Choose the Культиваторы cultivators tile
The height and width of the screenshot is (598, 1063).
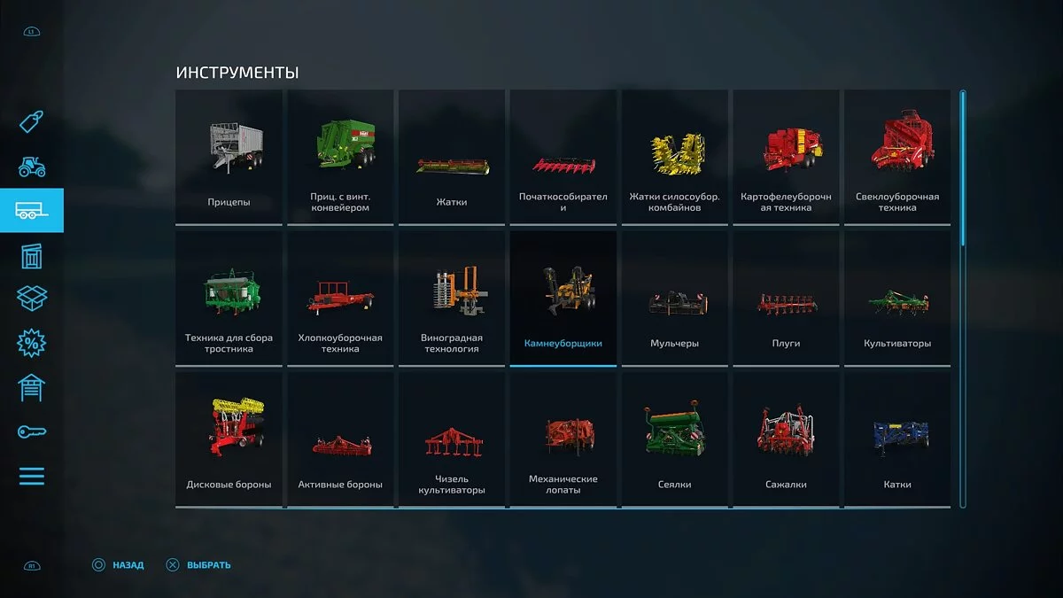click(897, 298)
